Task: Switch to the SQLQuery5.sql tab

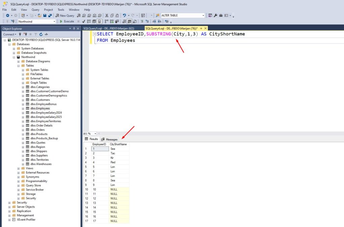Action: 109,28
